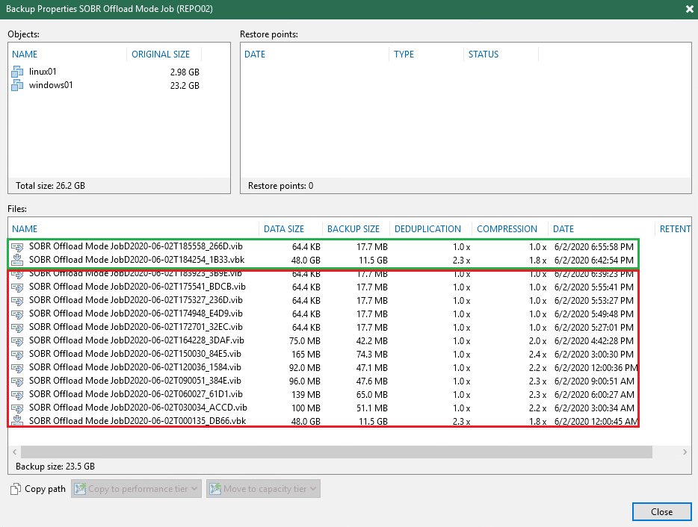Click icon of the 185558_266D.vib incremental file
The image size is (698, 527).
18,247
